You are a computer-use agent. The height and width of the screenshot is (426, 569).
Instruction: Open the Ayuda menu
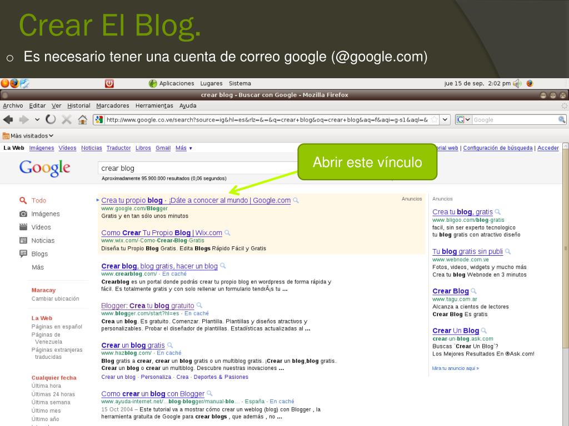coord(188,106)
